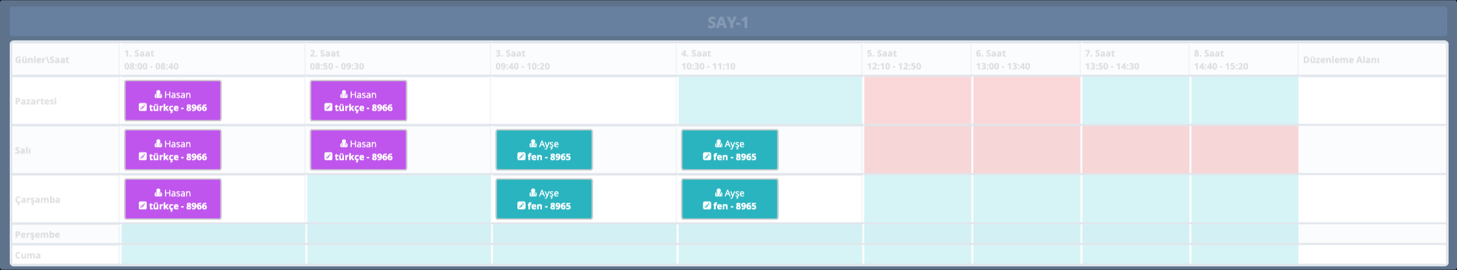The height and width of the screenshot is (270, 1457).
Task: Click teacher icon on Salı 3. Saat Ayşe card
Action: click(x=533, y=144)
